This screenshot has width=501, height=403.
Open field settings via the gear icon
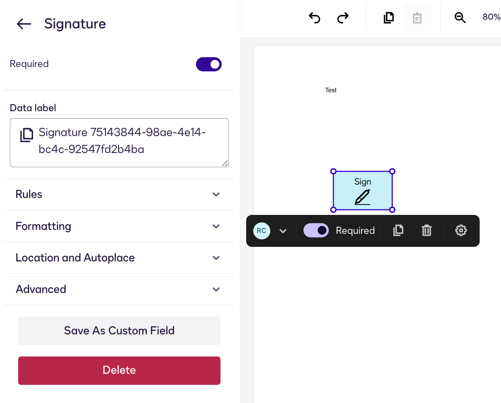tap(461, 230)
